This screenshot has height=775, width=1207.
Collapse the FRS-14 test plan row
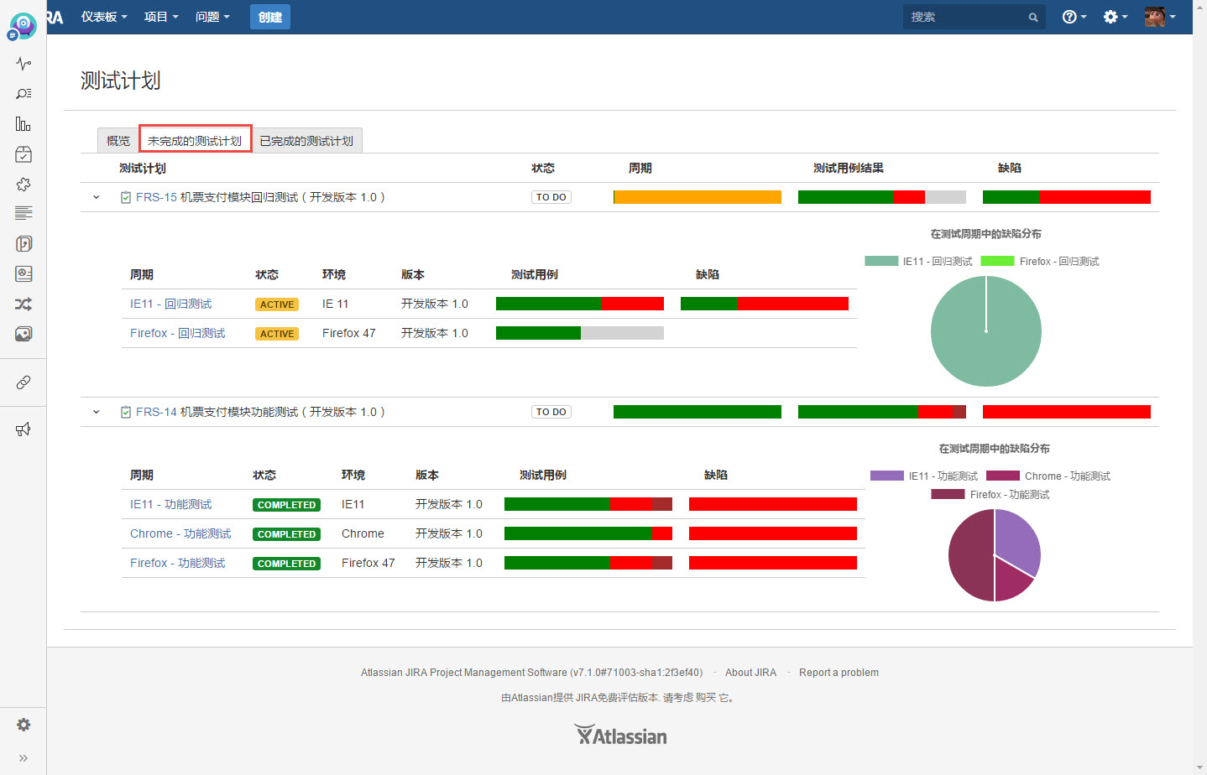[x=96, y=412]
